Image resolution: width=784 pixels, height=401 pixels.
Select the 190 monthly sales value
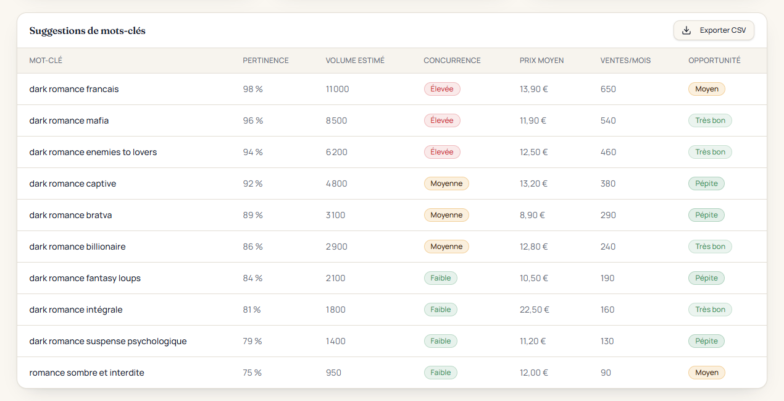click(x=607, y=278)
